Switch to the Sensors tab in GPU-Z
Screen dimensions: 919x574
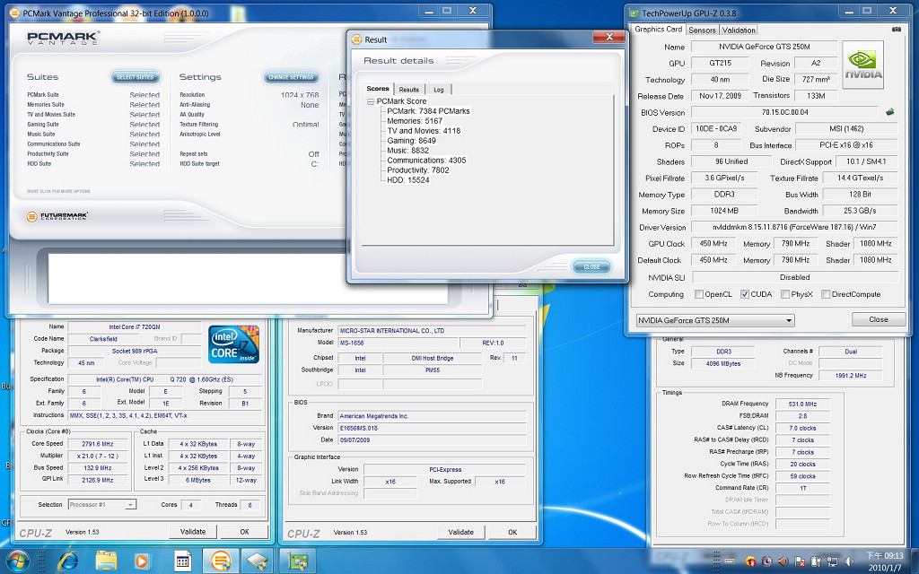702,30
